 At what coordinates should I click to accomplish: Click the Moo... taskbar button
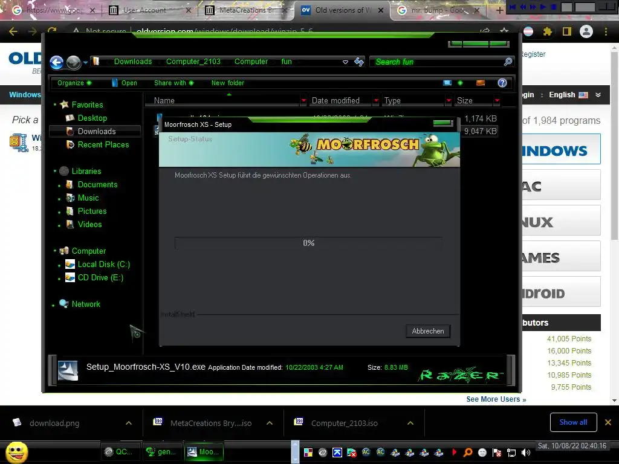coord(204,452)
